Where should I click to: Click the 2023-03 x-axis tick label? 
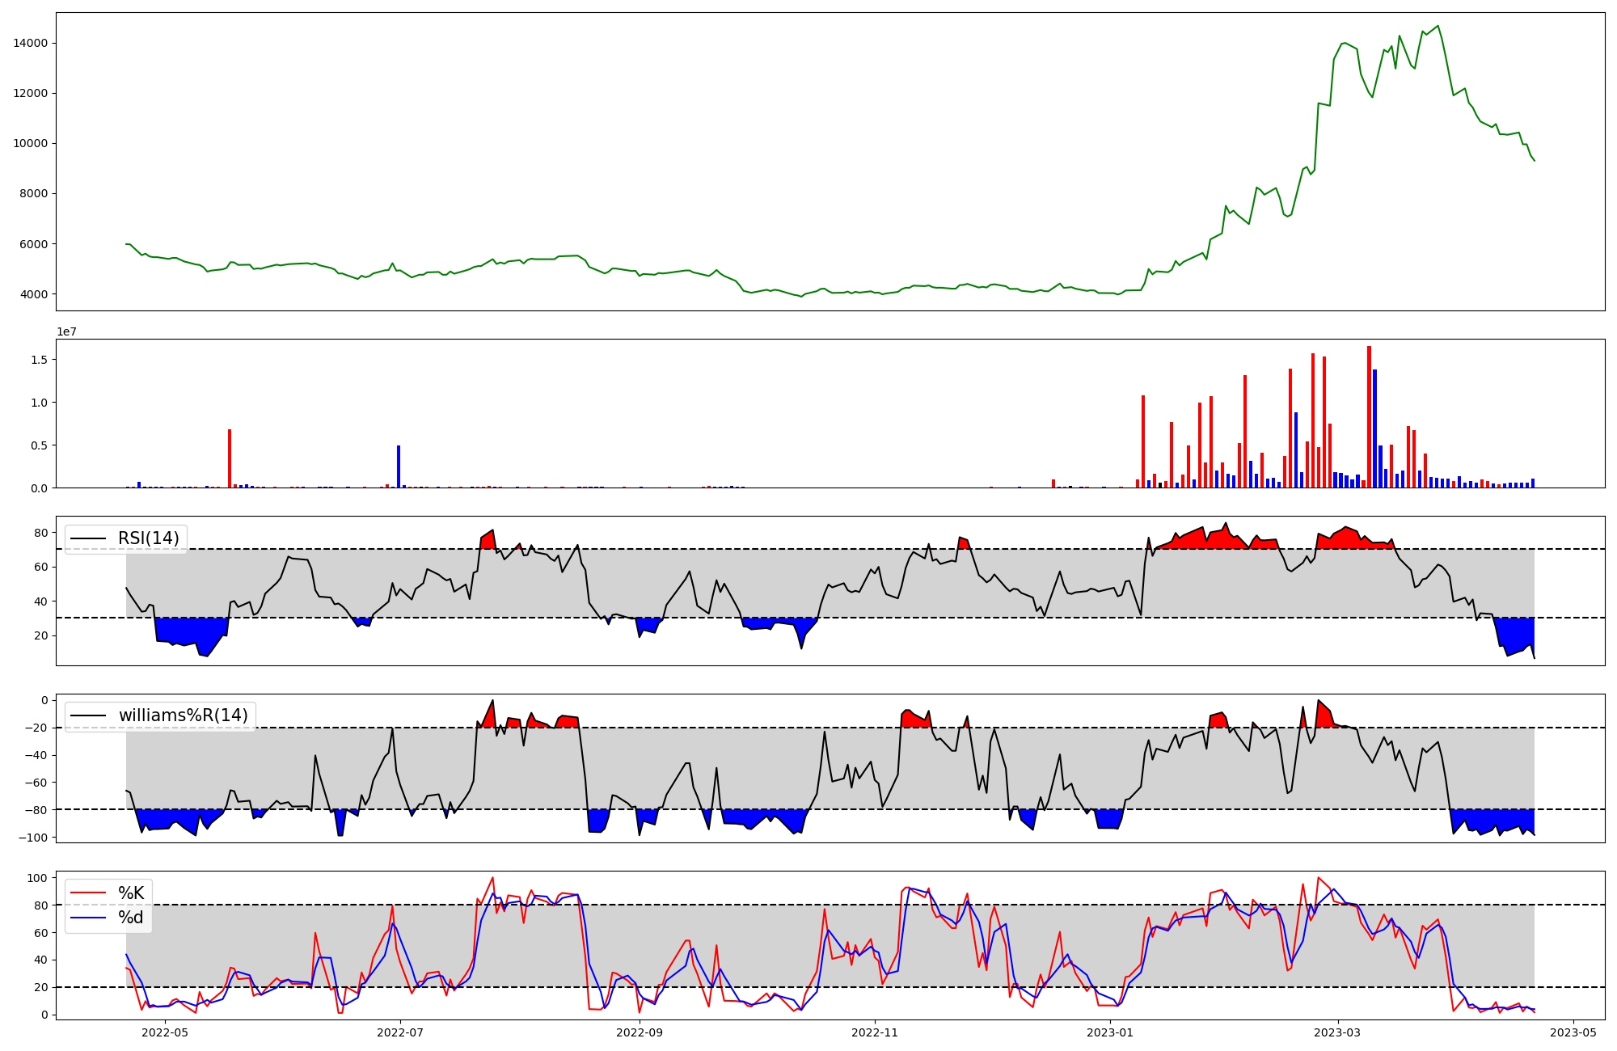[x=1337, y=1032]
